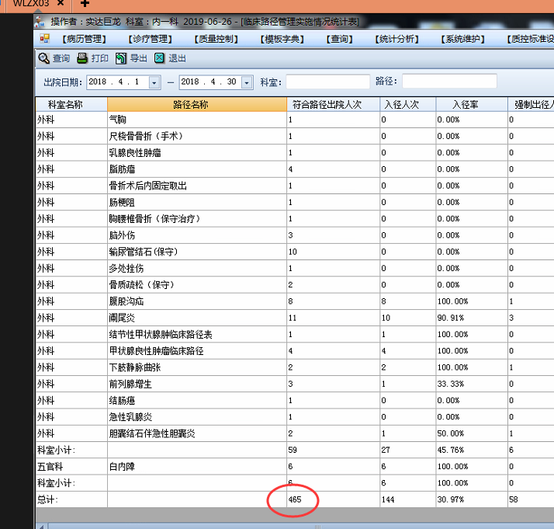Select the 脑外伤 row
Screen dimensions: 554x529
295,235
